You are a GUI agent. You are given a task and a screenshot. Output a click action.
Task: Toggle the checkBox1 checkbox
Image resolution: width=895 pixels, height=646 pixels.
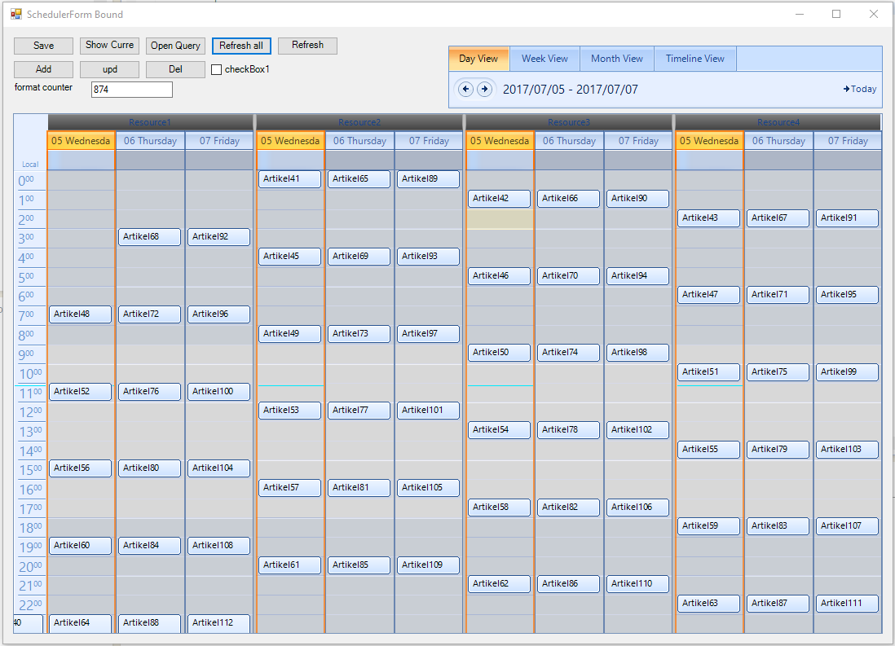click(x=216, y=69)
